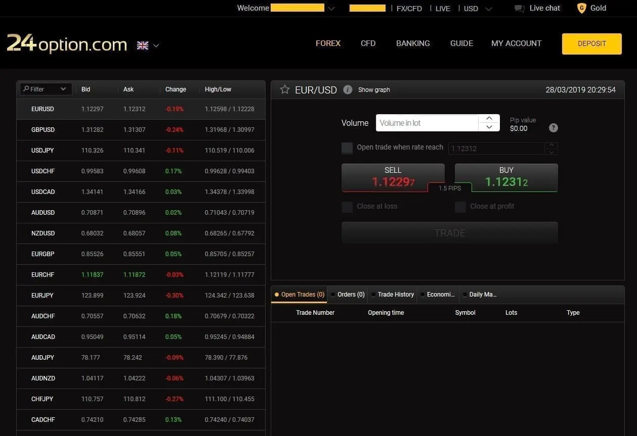
Task: Click the 24option.com logo
Action: click(67, 44)
